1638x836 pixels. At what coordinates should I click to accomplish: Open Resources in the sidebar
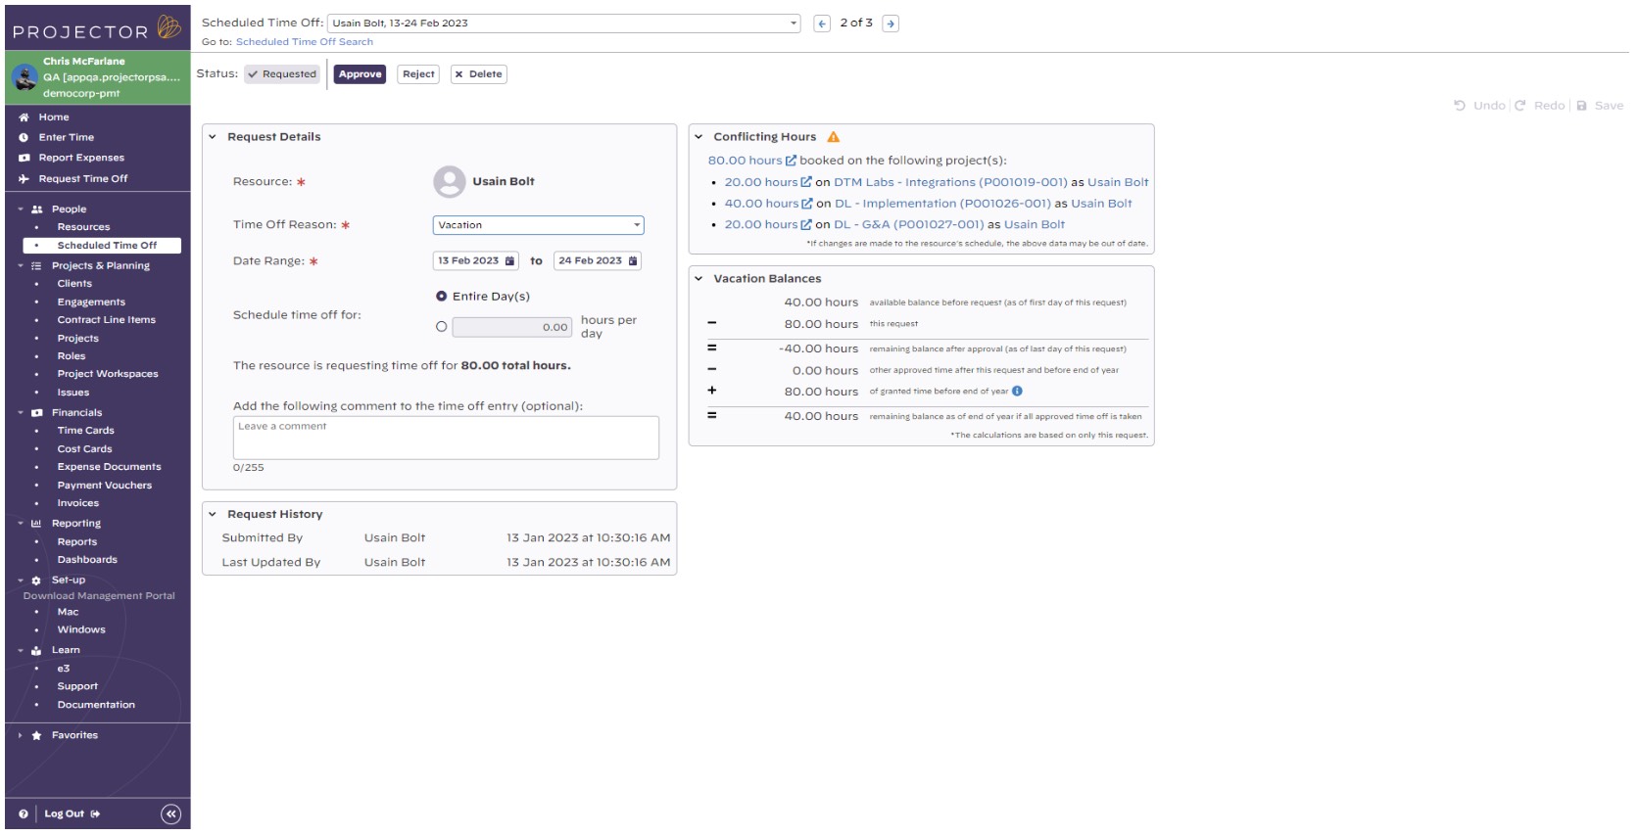pos(83,227)
